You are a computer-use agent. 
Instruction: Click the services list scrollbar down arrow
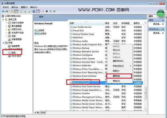pos(145,109)
